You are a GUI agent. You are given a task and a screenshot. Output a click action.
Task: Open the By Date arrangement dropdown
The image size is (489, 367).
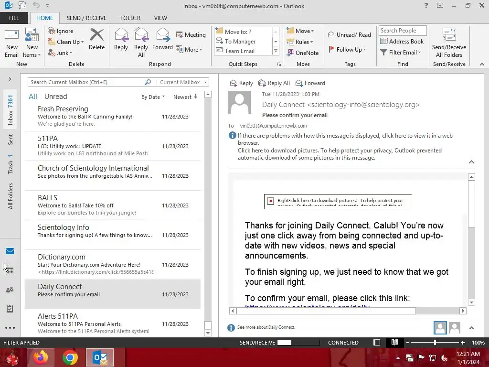pos(153,97)
